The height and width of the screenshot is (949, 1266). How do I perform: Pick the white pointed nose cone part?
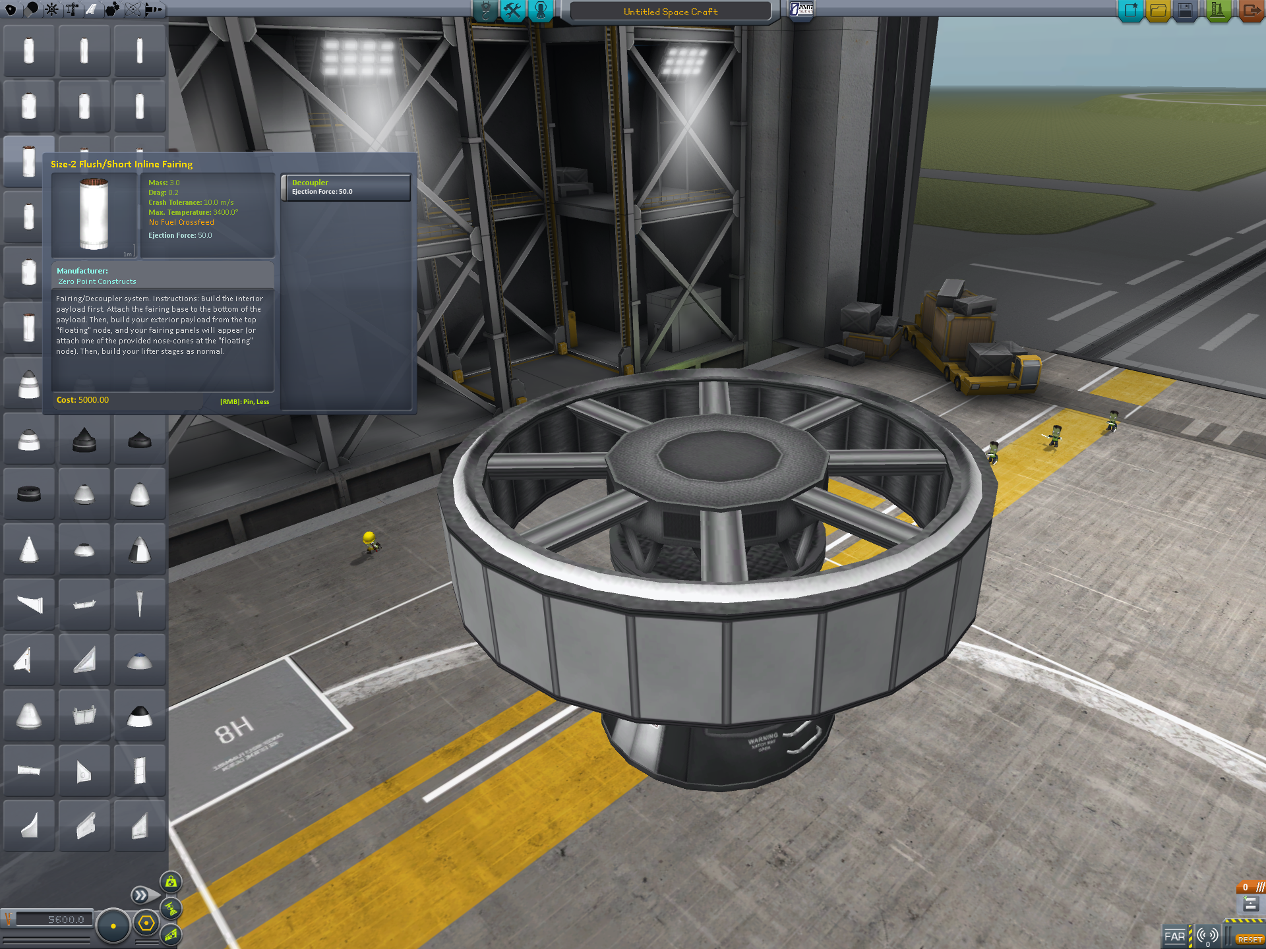pos(29,550)
